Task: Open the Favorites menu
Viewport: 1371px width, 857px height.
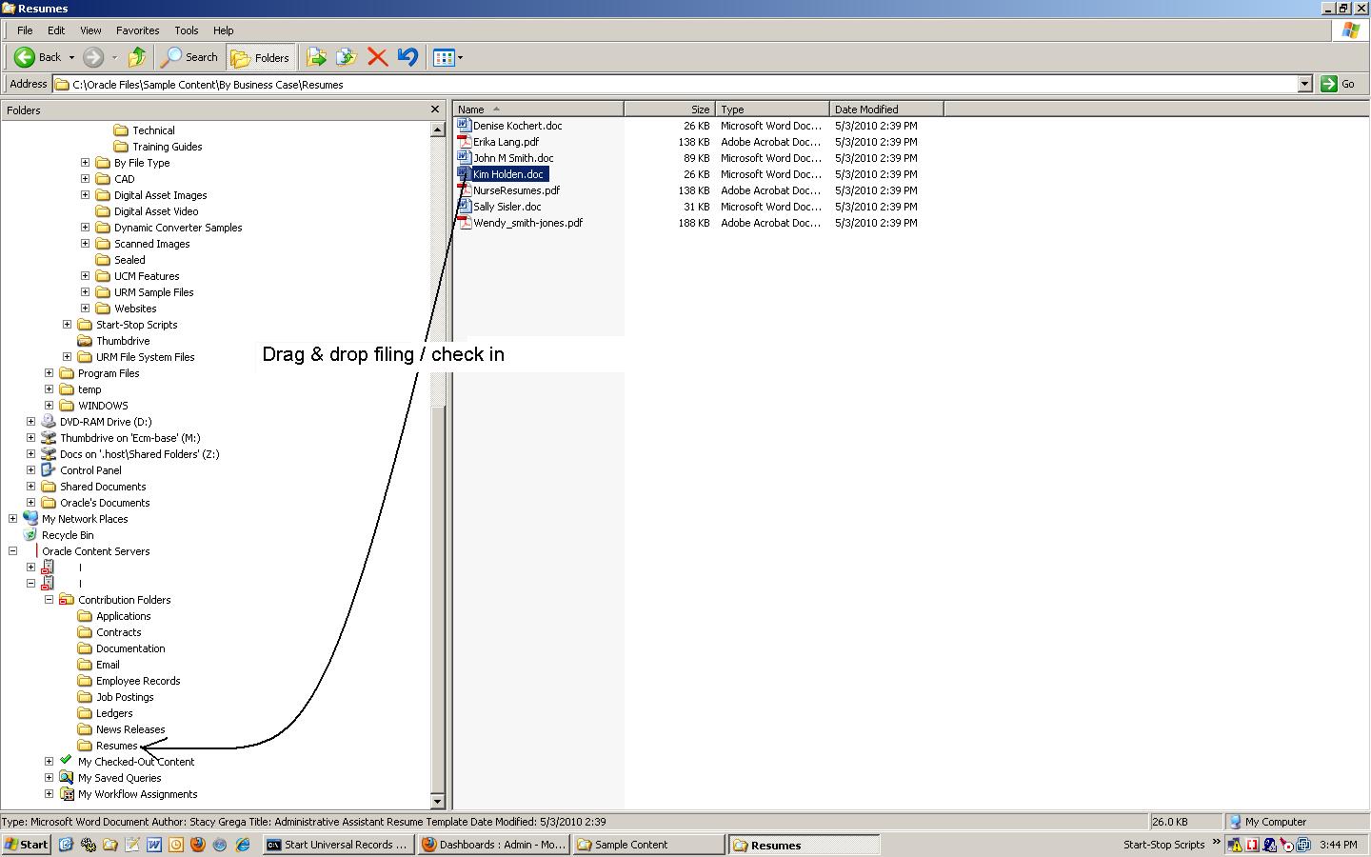Action: pos(138,30)
